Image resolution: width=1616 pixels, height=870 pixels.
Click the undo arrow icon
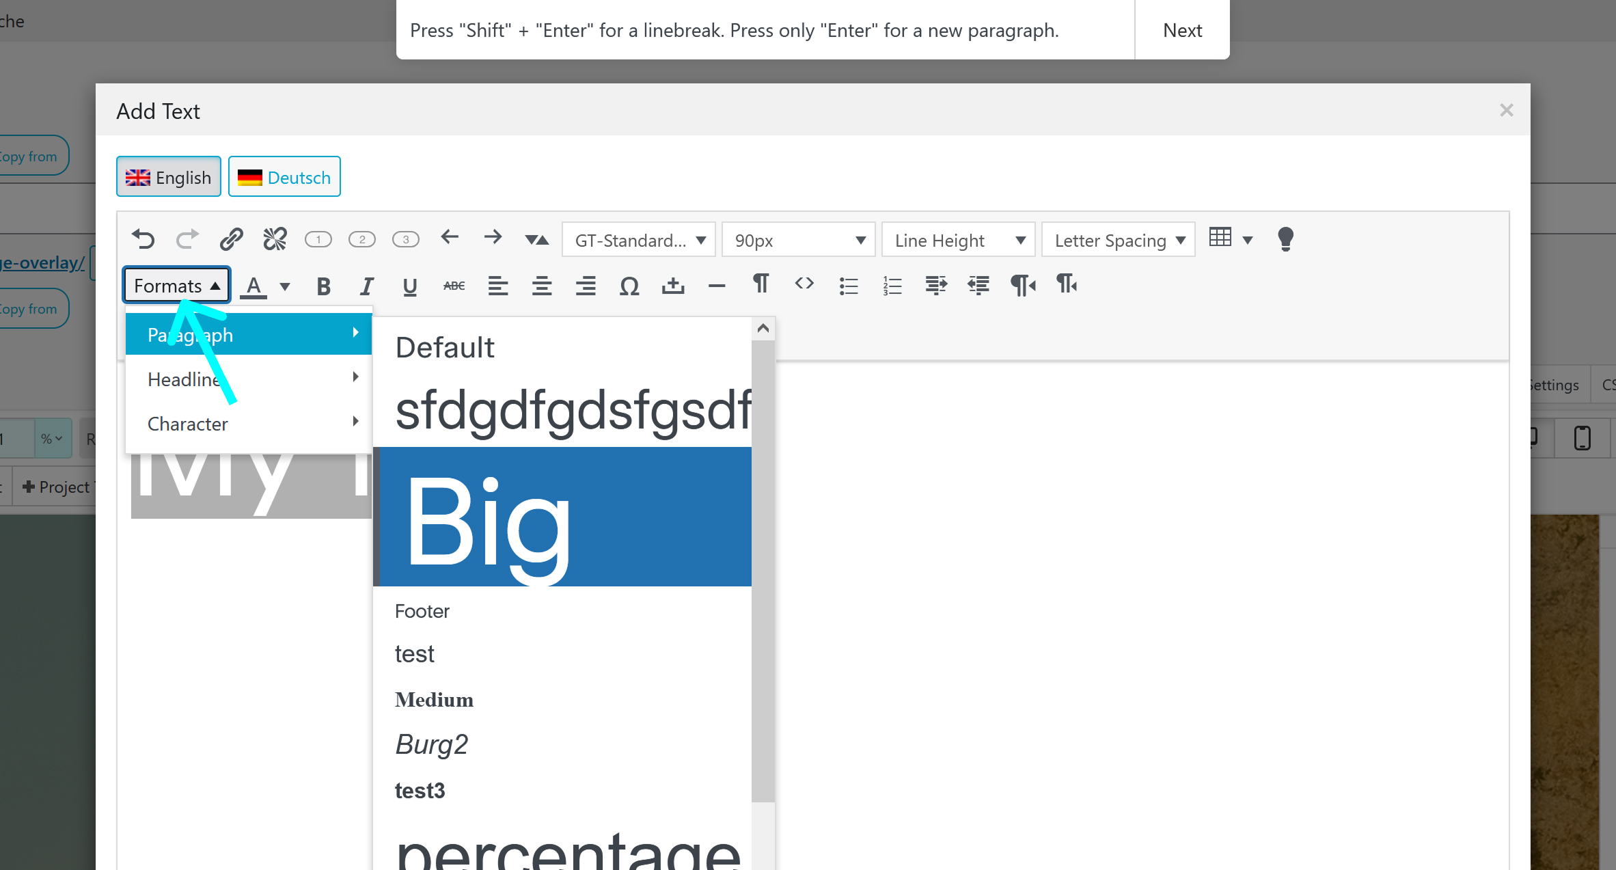tap(143, 239)
